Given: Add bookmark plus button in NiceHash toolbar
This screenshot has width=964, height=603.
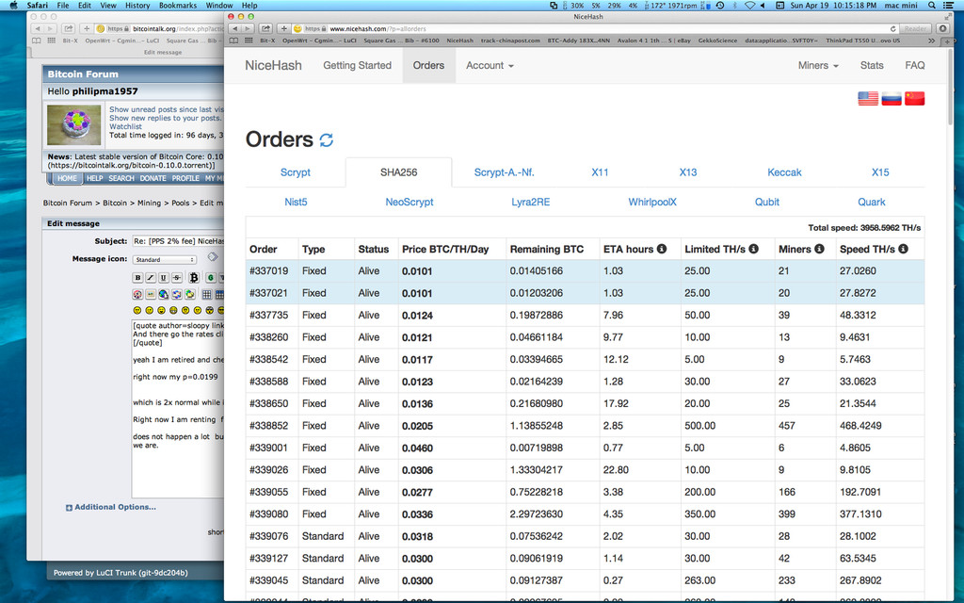Looking at the screenshot, I should (283, 28).
